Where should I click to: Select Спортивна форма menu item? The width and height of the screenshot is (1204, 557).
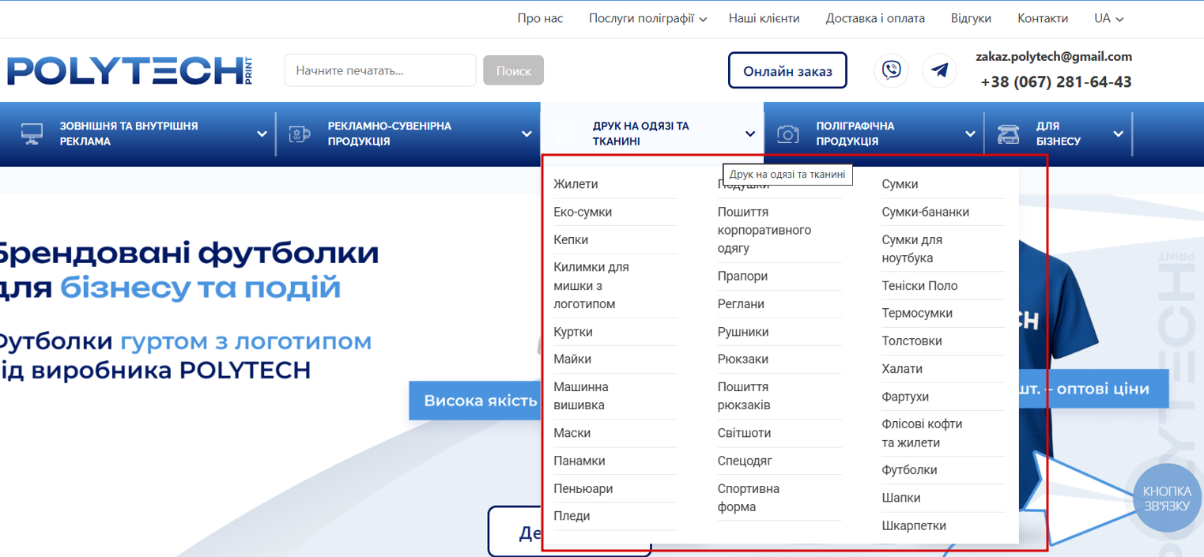tap(749, 498)
